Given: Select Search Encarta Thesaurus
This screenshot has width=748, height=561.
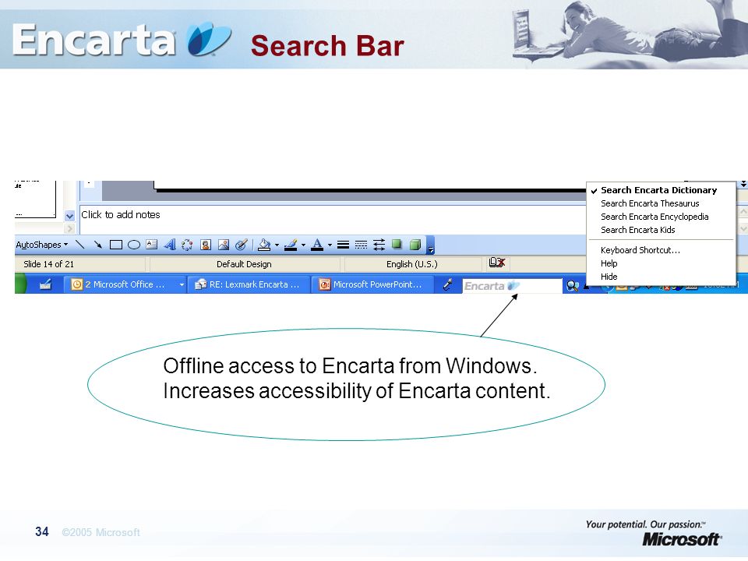Looking at the screenshot, I should [661, 203].
